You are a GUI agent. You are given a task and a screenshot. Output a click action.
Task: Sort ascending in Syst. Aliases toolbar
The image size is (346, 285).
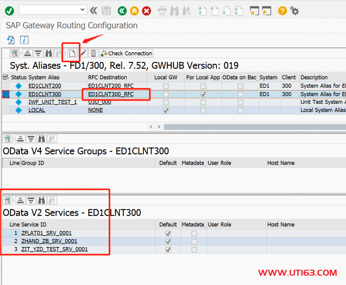point(27,53)
